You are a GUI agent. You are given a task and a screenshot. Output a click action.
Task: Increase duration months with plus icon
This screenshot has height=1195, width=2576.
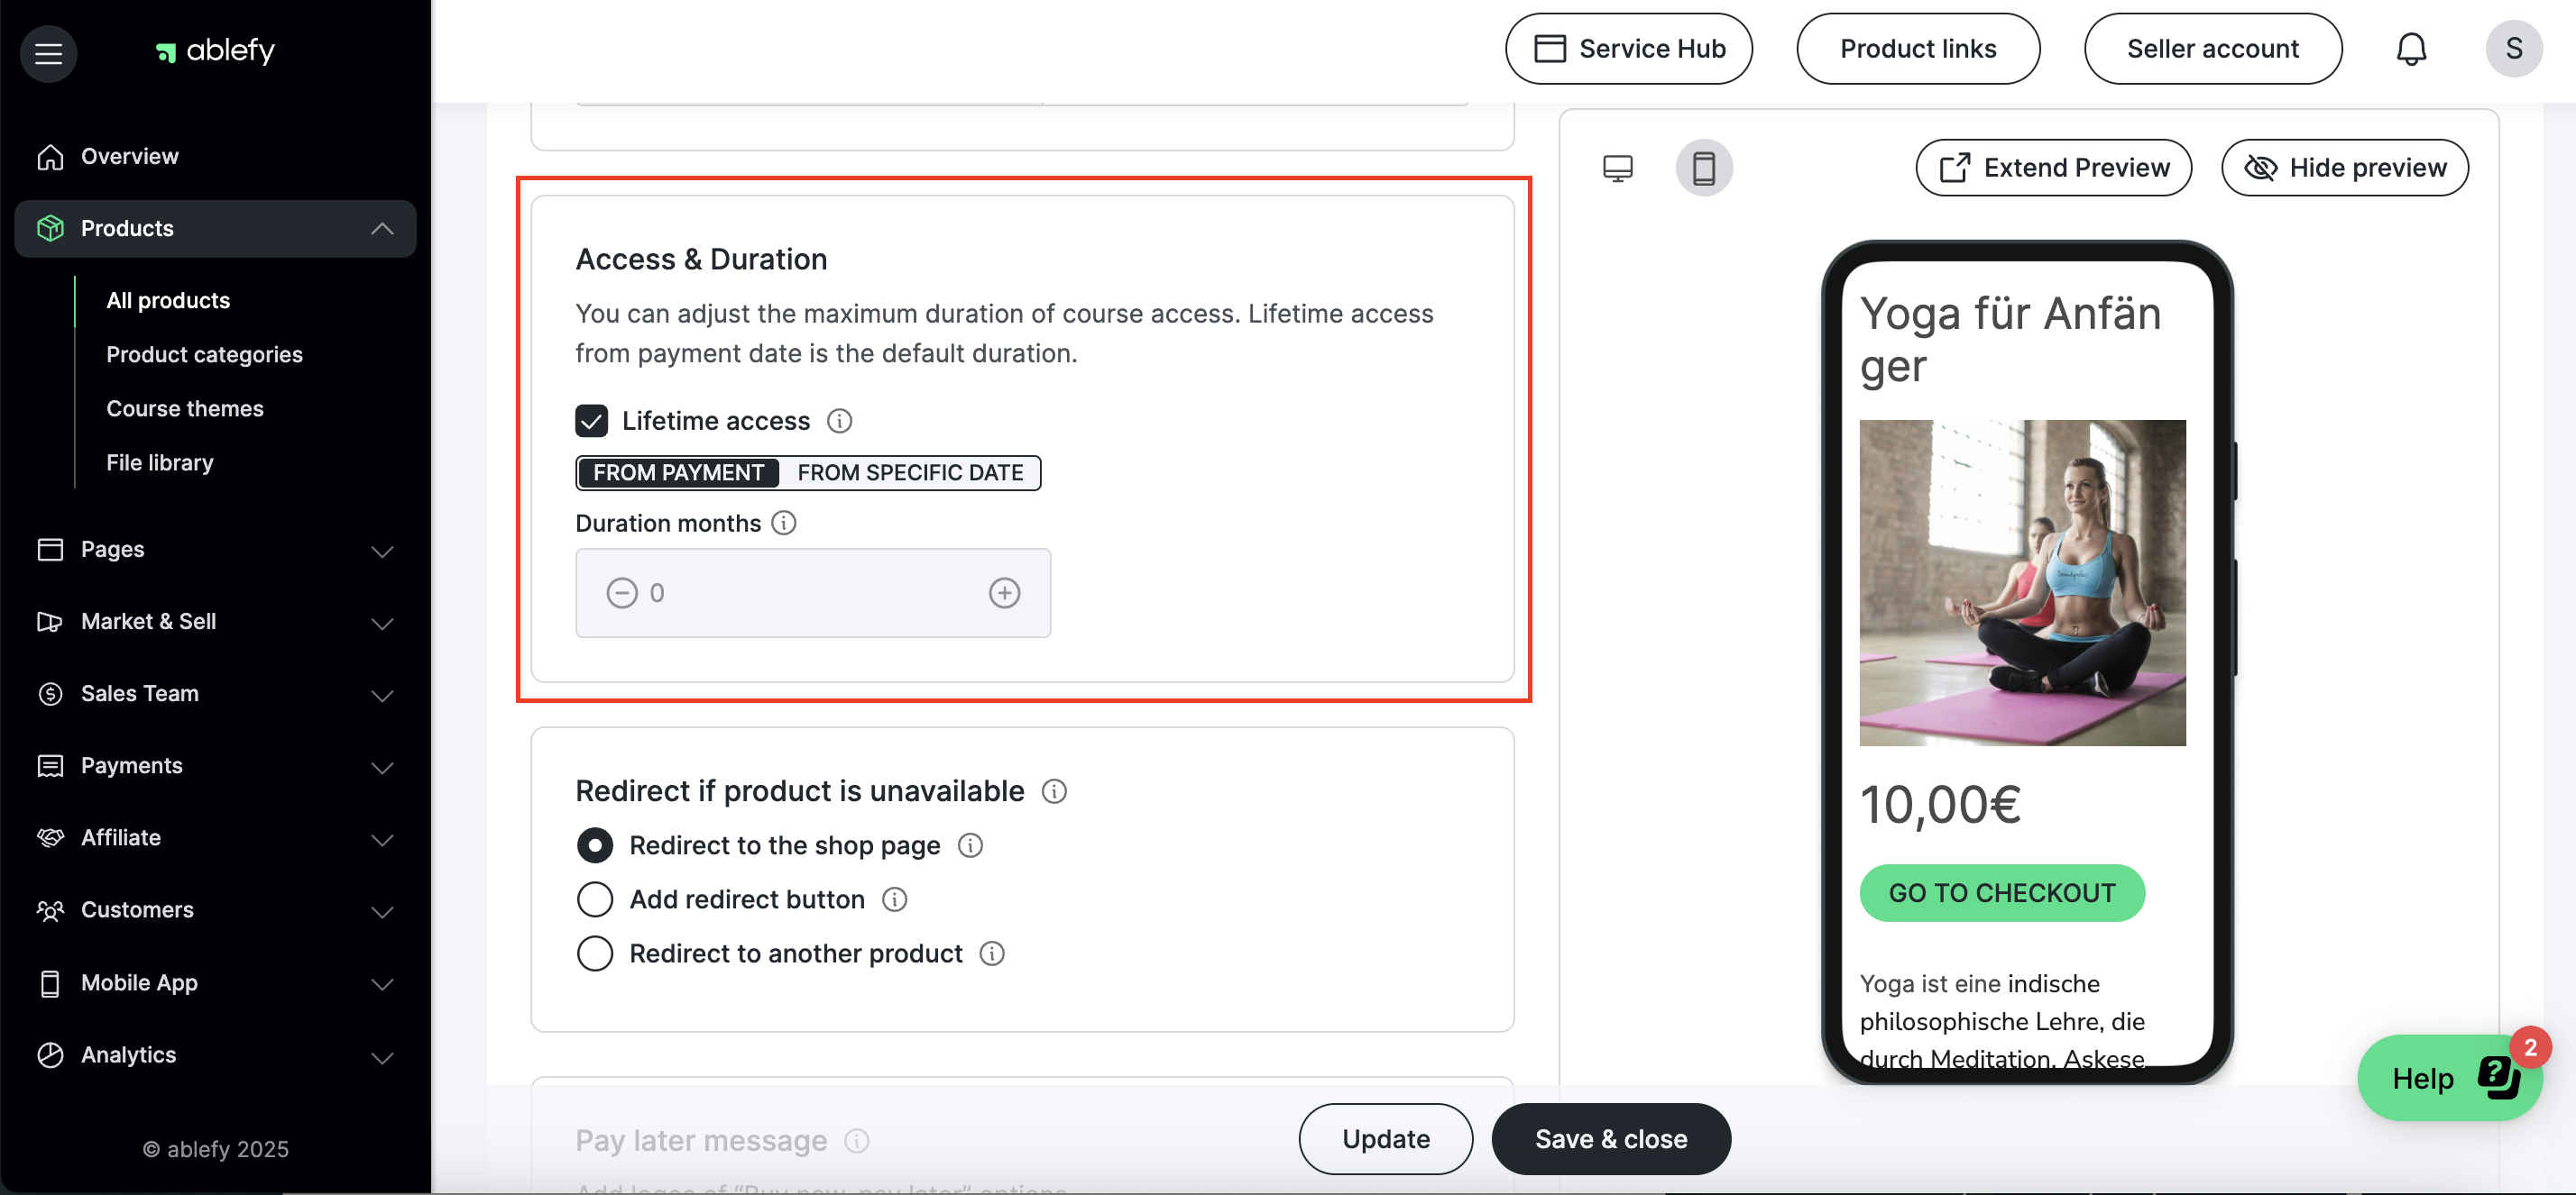click(x=1004, y=594)
